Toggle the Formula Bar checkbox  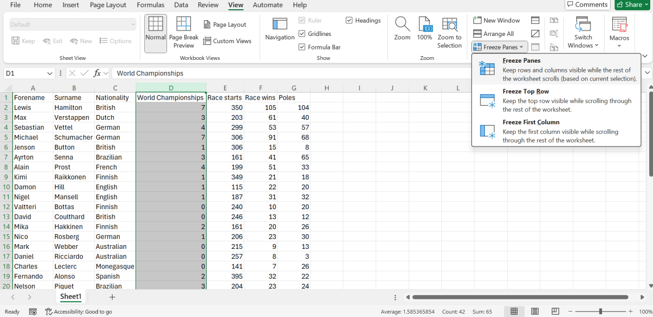click(302, 47)
